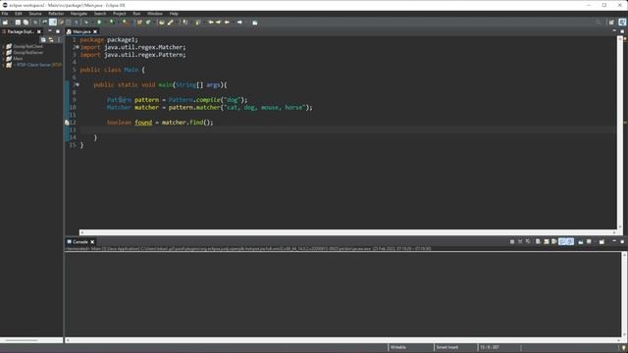Click the green Run button in toolbar
Screen dimensions: 628x353
coord(99,23)
